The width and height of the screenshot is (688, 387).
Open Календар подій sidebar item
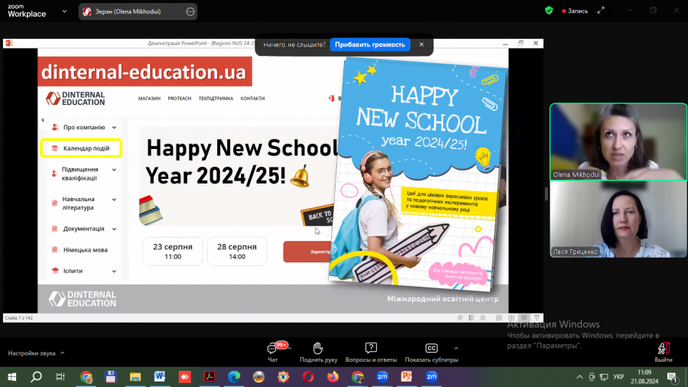81,148
